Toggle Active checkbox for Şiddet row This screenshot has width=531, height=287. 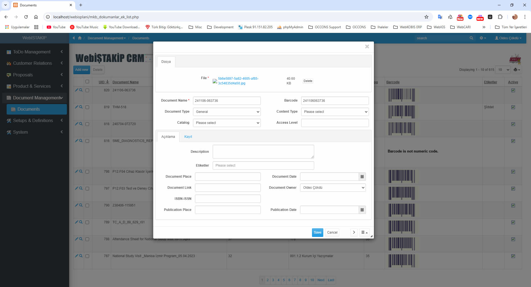tap(513, 107)
